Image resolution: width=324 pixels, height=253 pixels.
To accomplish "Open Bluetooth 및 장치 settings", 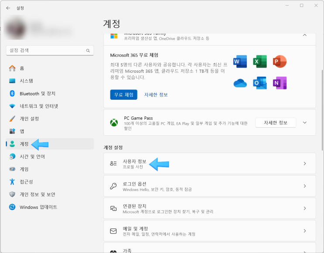I will [50, 93].
